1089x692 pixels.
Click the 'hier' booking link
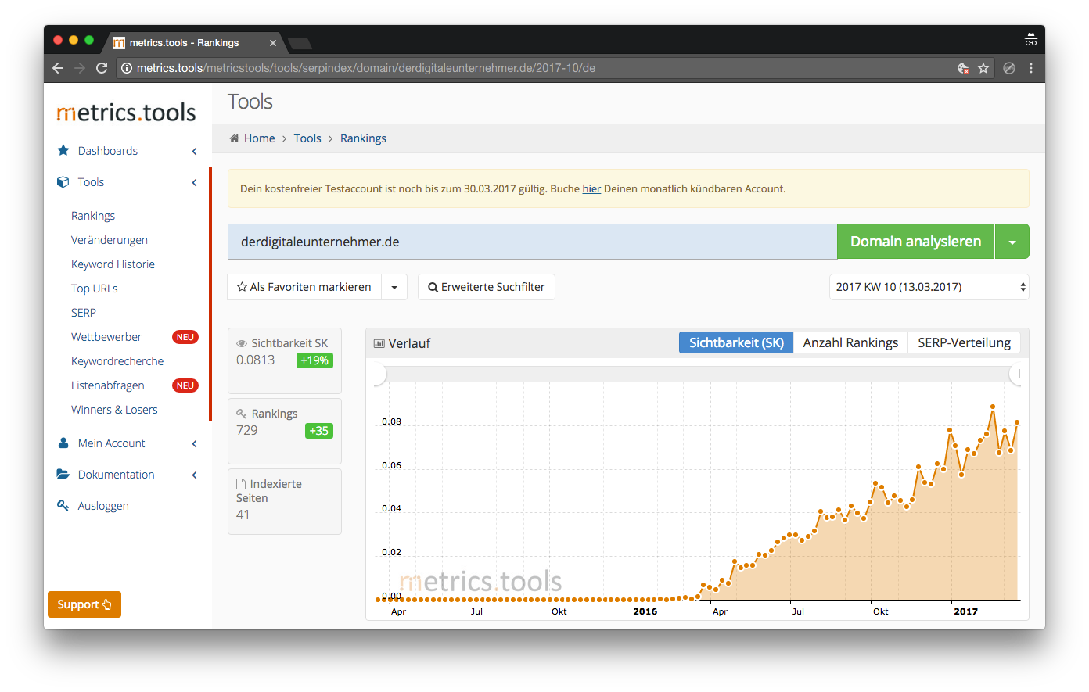coord(591,188)
